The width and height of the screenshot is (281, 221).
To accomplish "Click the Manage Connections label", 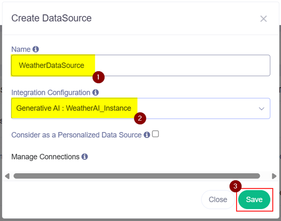I will click(45, 157).
